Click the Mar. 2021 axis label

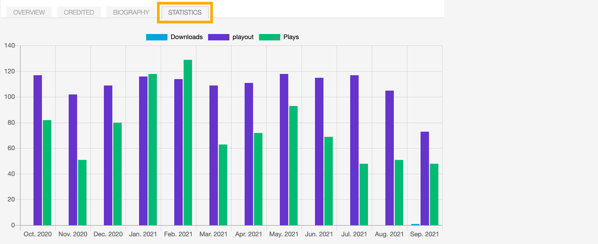click(x=213, y=234)
